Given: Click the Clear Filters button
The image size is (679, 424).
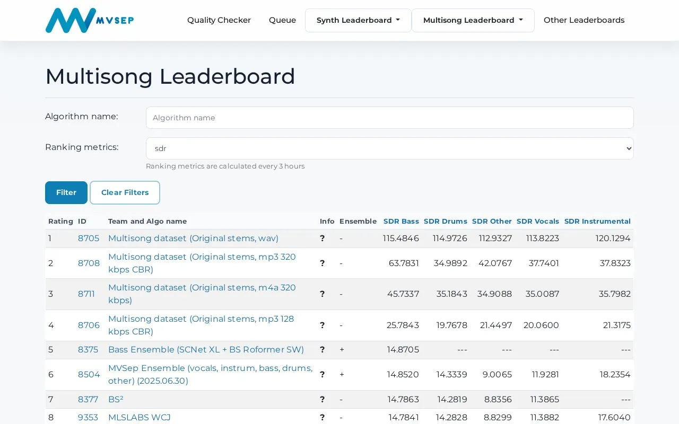Looking at the screenshot, I should (x=125, y=192).
